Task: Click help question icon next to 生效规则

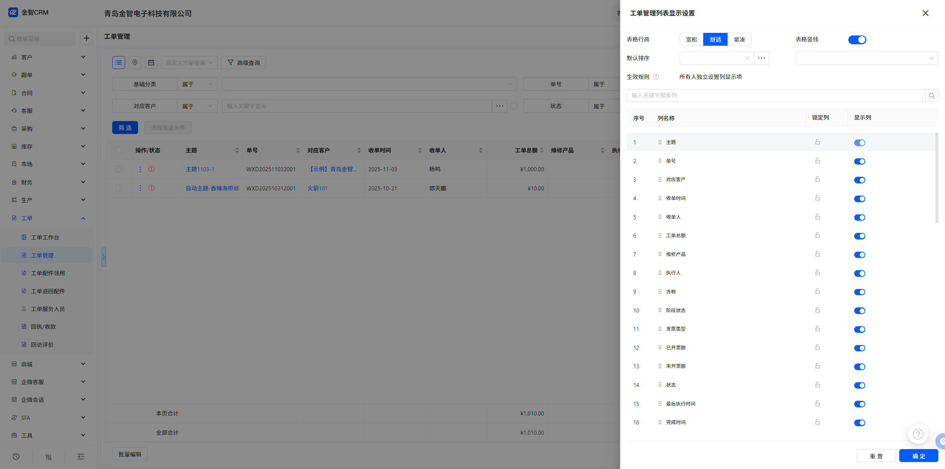Action: point(656,77)
